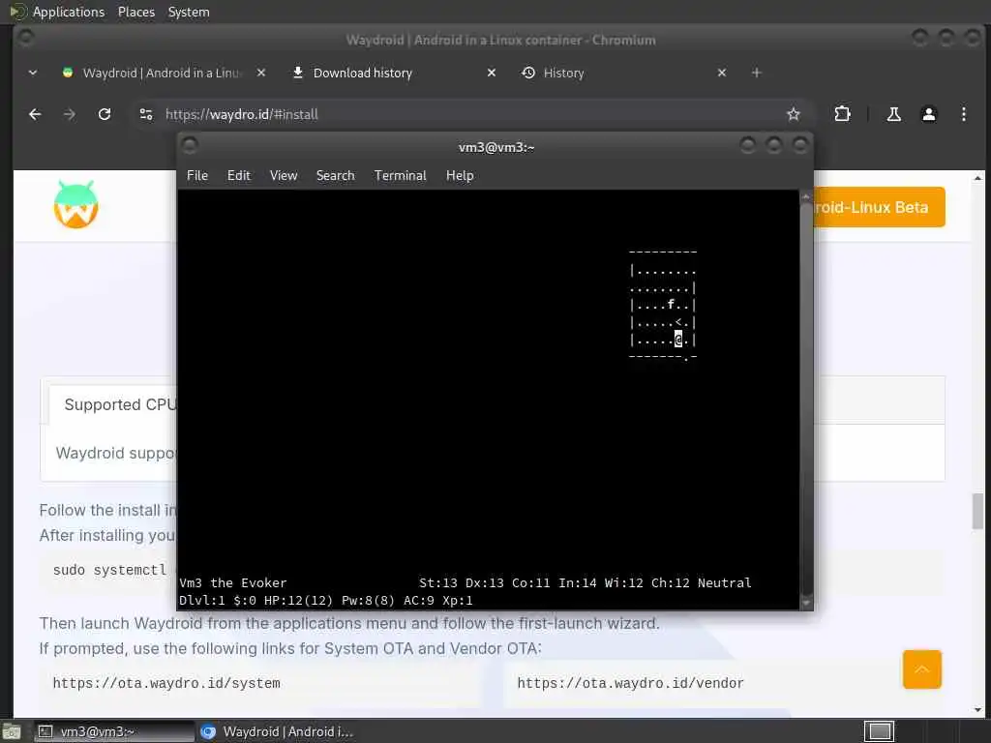Click the @ player character in NetHack map
Viewport: 991px width, 743px height.
coord(678,340)
